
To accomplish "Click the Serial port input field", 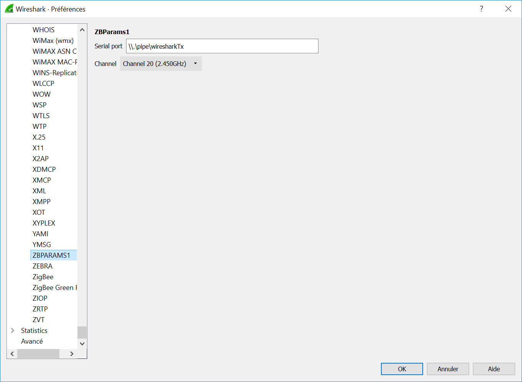I will [222, 46].
